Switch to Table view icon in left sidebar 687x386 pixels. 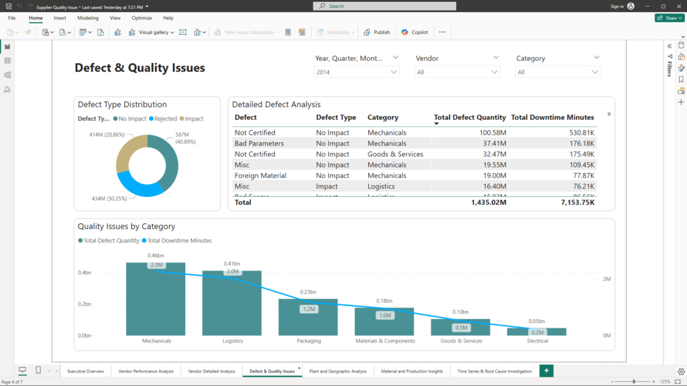(x=7, y=60)
